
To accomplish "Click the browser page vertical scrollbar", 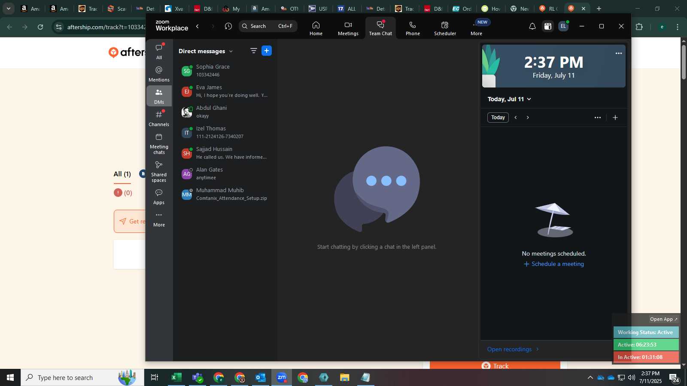I will [x=684, y=62].
